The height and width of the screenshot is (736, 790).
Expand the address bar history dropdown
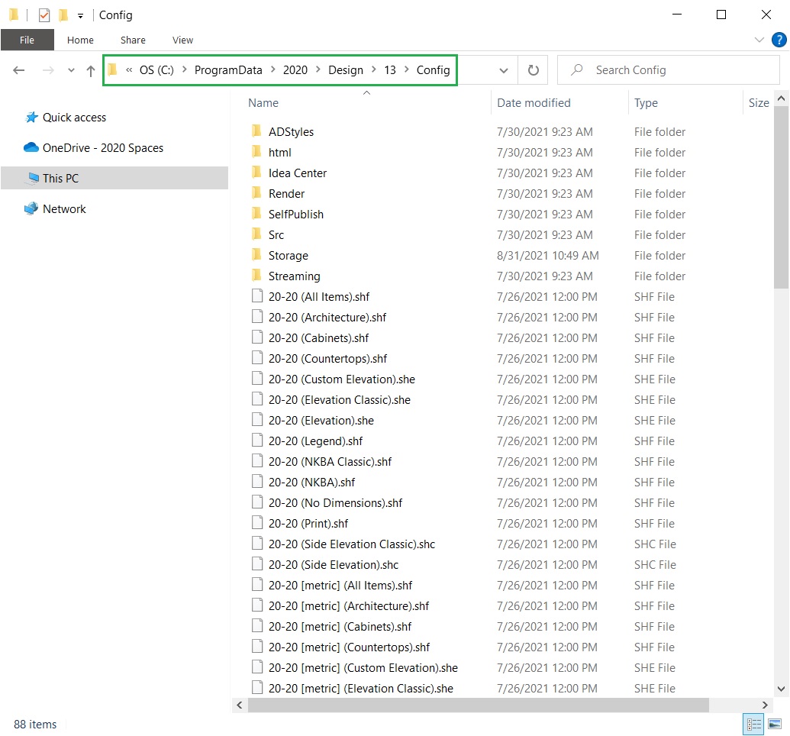[x=503, y=70]
